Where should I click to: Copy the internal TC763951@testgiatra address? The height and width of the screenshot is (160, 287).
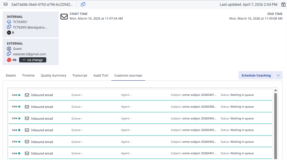[9, 27]
